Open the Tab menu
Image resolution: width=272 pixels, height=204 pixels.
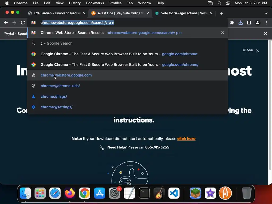(x=130, y=3)
